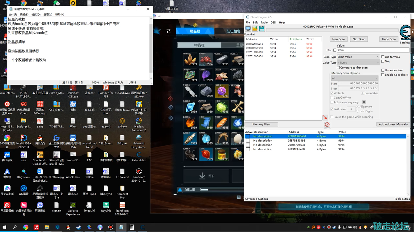Open the memory region All dropdown
Image resolution: width=414 pixels, height=232 pixels.
[355, 78]
